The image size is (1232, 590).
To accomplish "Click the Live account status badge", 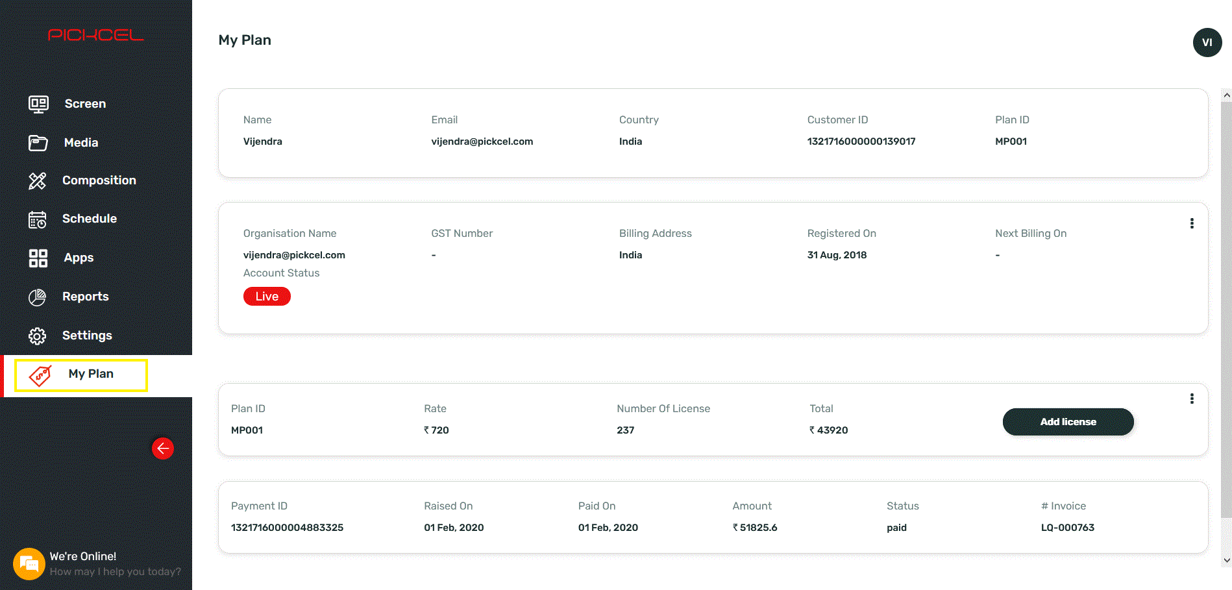I will [x=267, y=297].
